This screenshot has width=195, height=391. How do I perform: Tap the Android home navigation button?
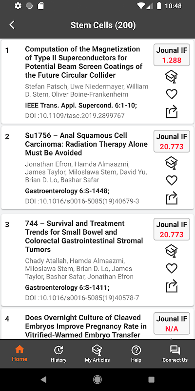pyautogui.click(x=97, y=380)
